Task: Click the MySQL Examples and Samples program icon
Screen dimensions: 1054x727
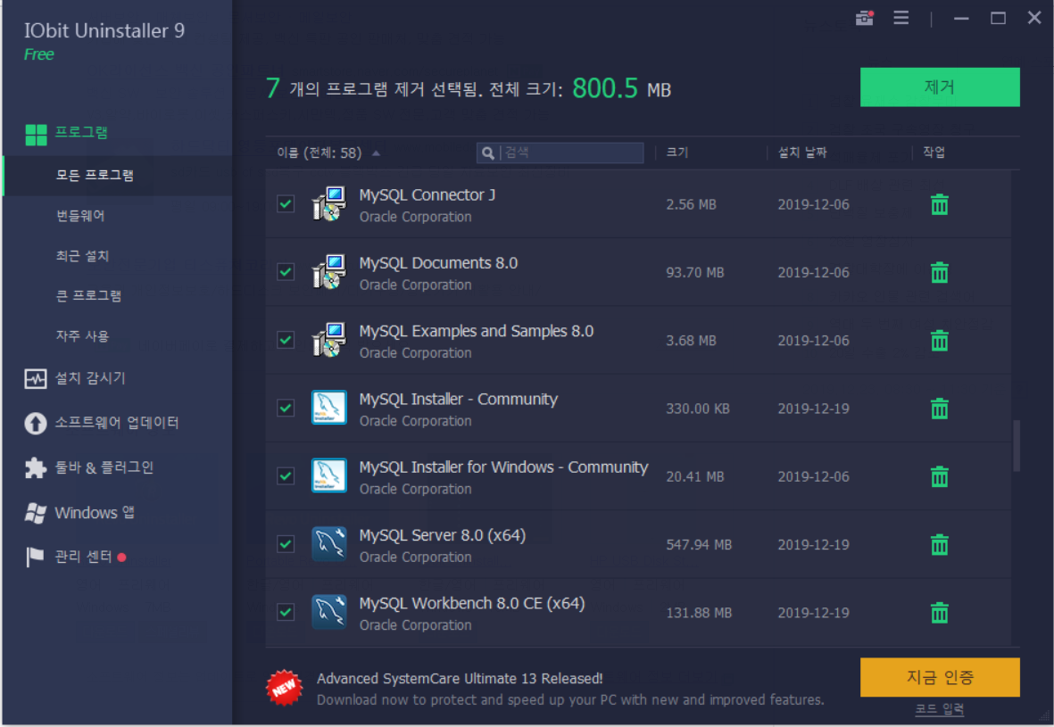Action: (x=328, y=340)
